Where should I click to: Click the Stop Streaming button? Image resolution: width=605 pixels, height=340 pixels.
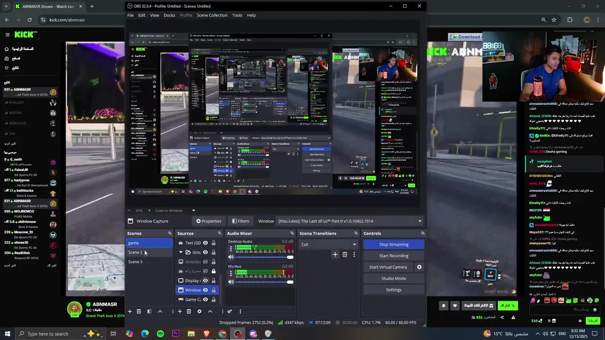pyautogui.click(x=394, y=244)
